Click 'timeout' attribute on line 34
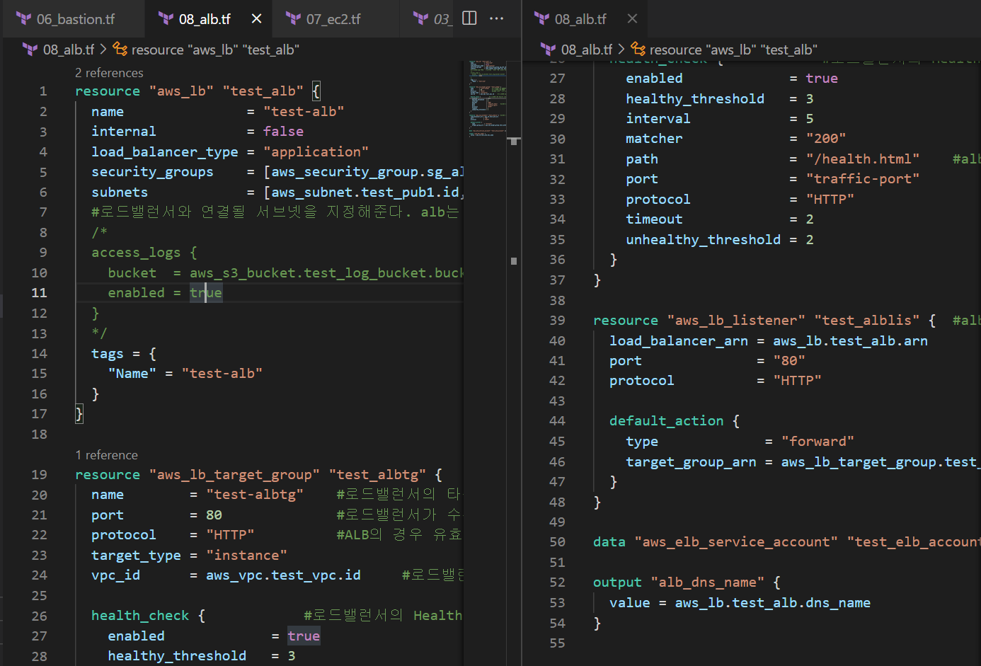The image size is (981, 666). coord(654,219)
